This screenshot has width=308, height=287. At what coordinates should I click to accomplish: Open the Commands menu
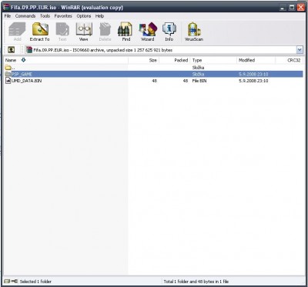[x=25, y=16]
